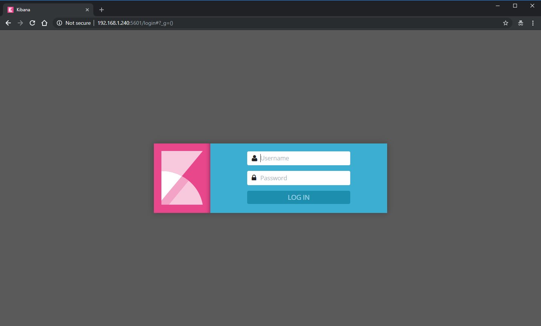The width and height of the screenshot is (541, 326).
Task: Click the Kibana logo on the login card
Action: click(182, 178)
